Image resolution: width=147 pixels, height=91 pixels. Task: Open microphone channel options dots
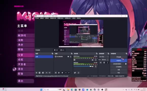point(96,60)
